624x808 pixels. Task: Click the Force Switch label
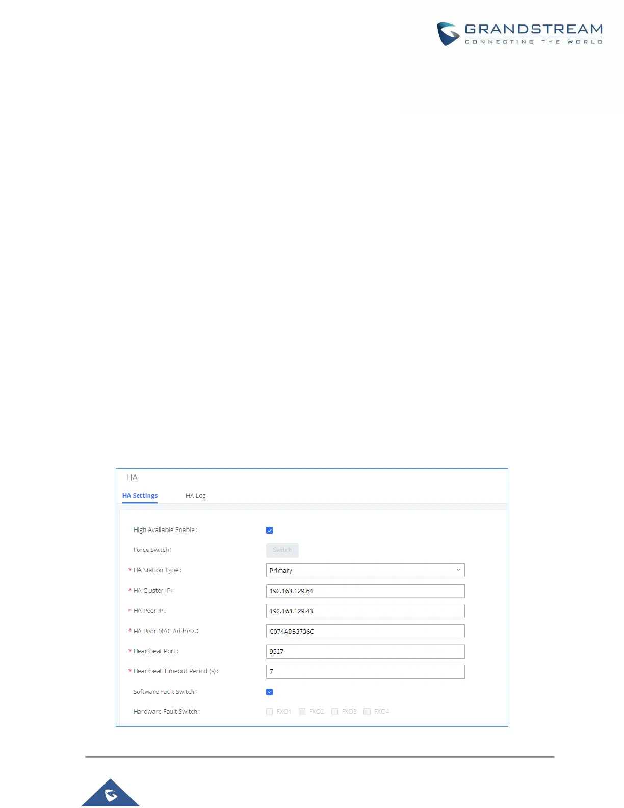pos(152,550)
